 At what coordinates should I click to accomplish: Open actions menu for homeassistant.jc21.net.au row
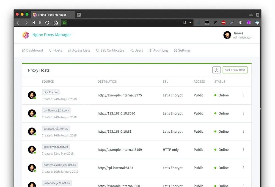coord(244,168)
